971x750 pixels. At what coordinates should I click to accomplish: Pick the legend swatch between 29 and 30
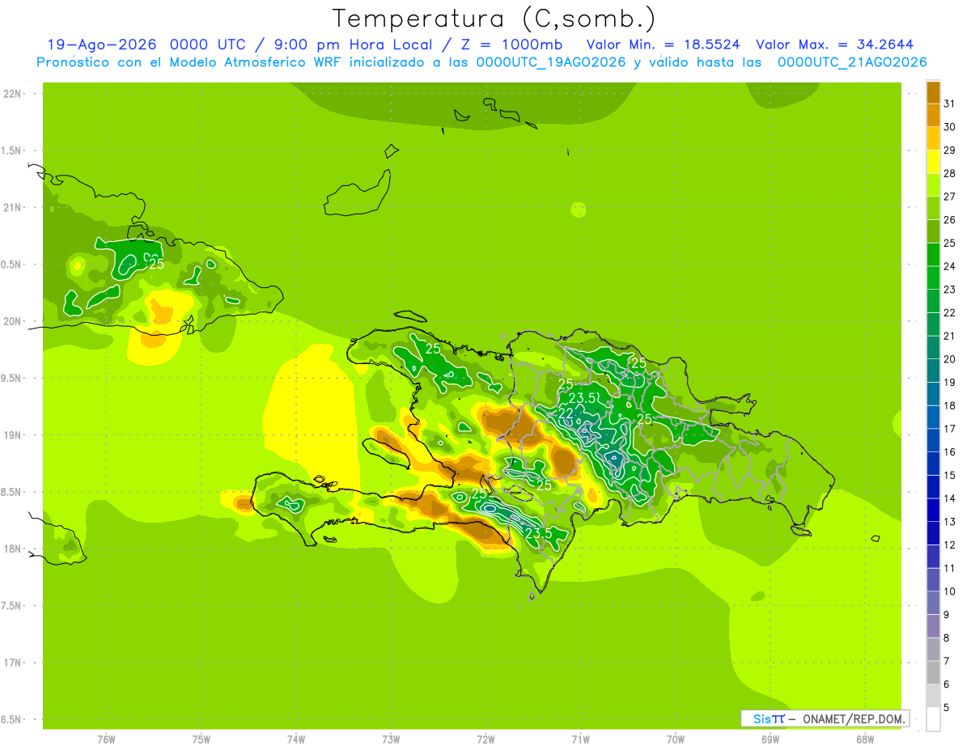coord(933,138)
